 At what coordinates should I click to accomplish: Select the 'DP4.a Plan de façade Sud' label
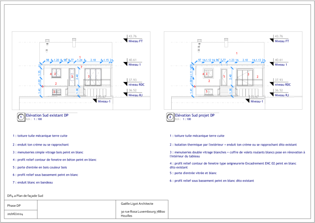[x=25, y=196]
